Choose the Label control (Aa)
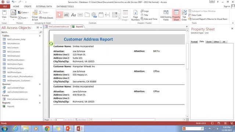Viewport: 235px width, 132px height. point(73,15)
